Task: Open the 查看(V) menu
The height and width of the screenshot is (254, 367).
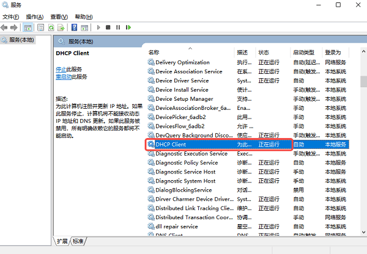Action: coord(59,16)
